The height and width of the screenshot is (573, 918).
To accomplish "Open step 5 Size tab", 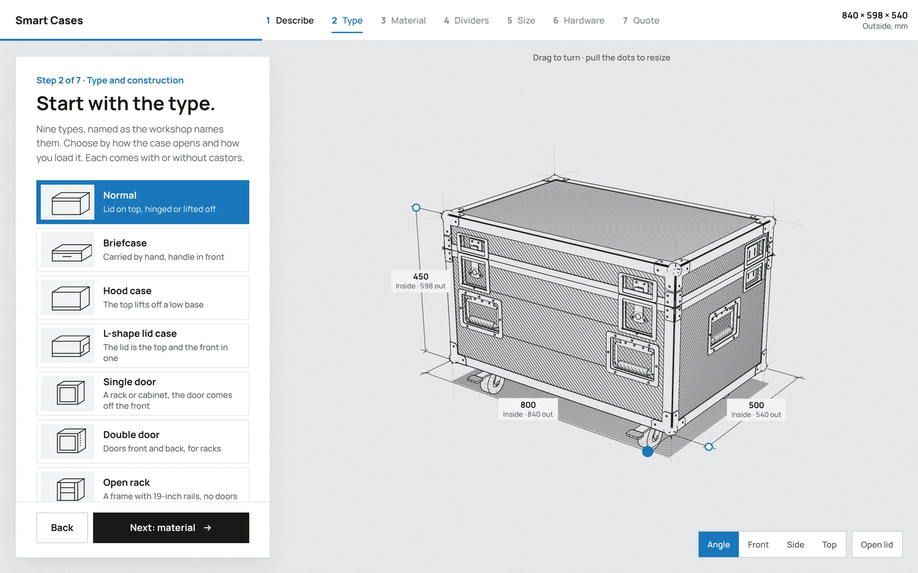I will pos(521,20).
